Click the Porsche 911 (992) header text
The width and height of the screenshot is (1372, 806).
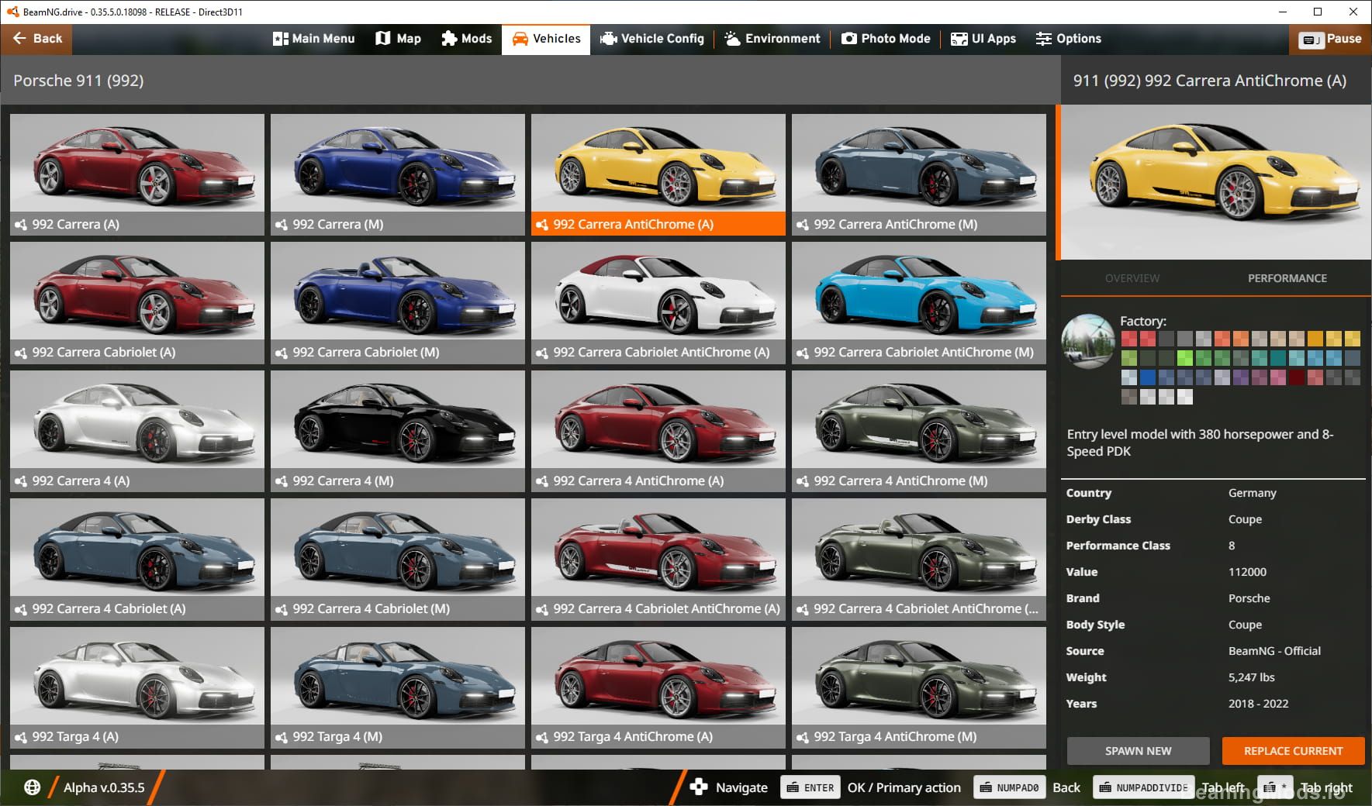tap(78, 81)
